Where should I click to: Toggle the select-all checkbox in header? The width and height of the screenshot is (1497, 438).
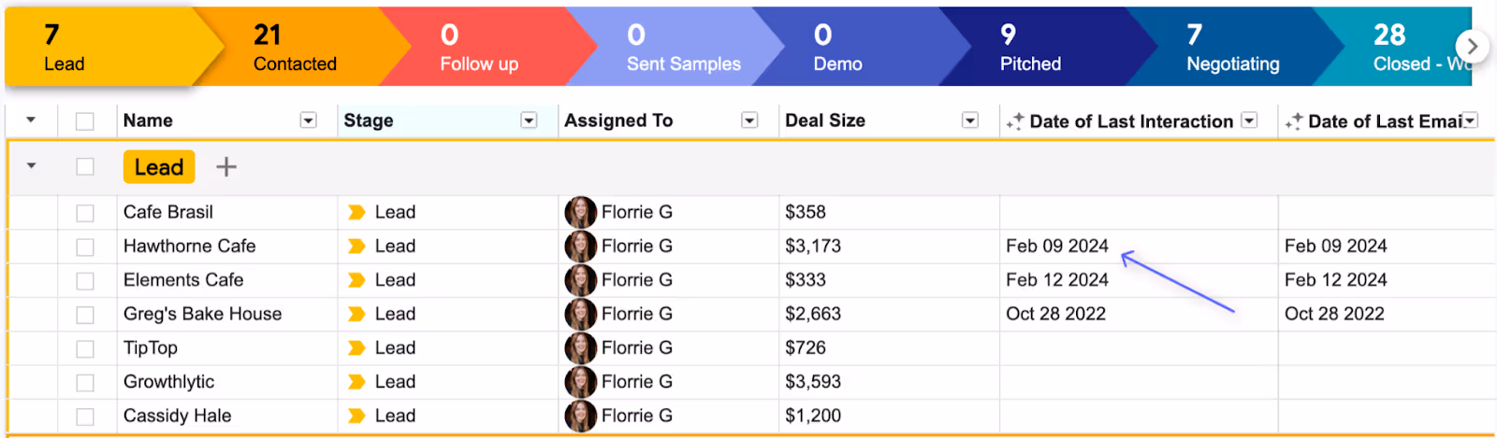click(85, 121)
